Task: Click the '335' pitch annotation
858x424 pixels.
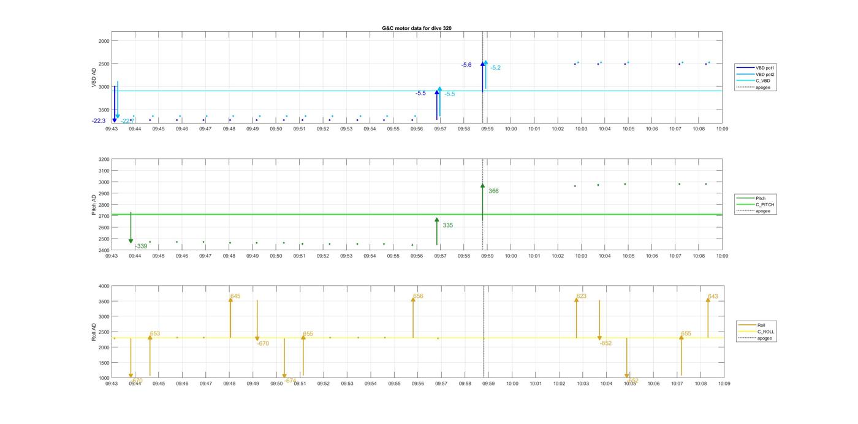Action: (448, 226)
